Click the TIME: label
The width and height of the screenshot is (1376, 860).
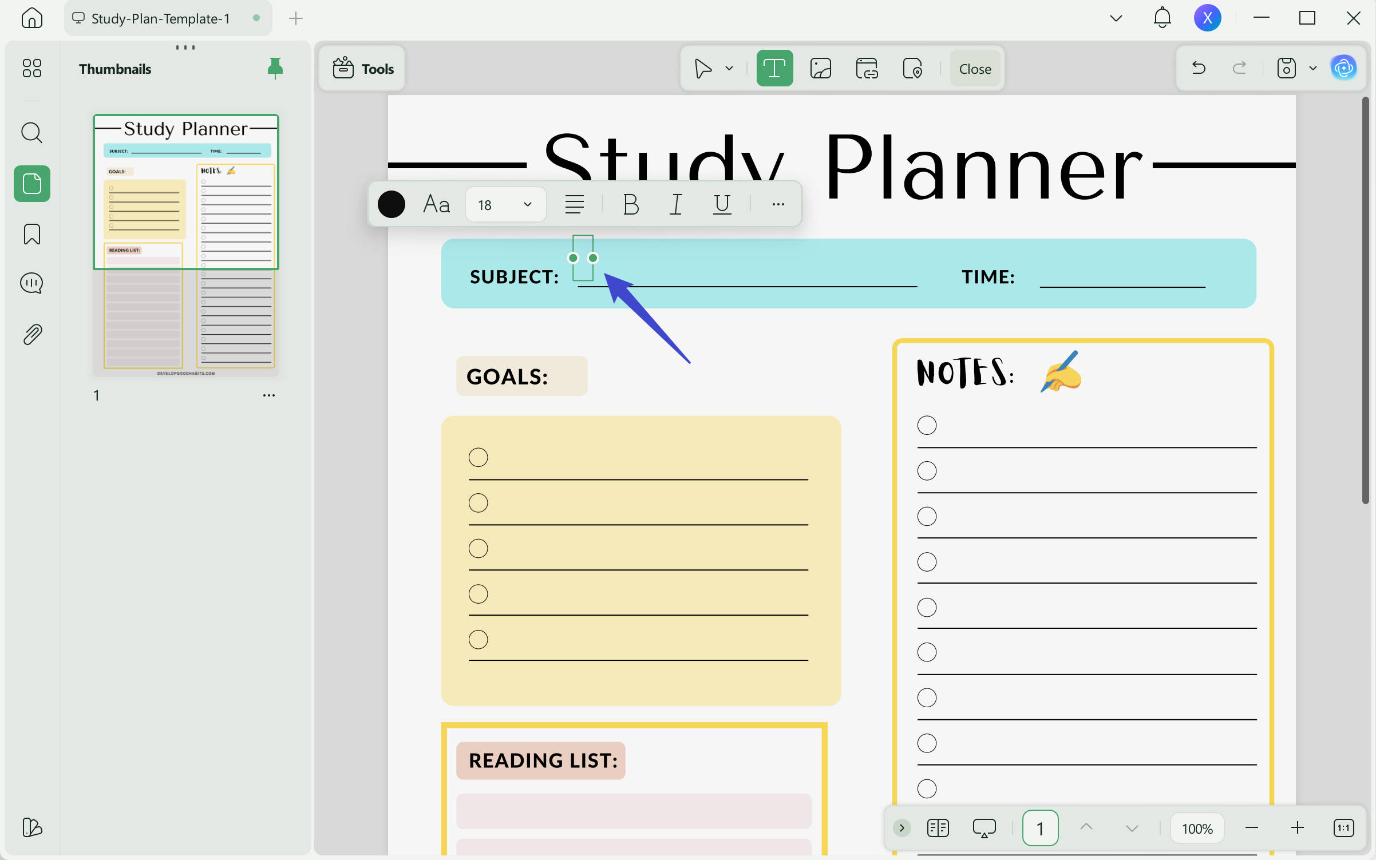(x=988, y=277)
